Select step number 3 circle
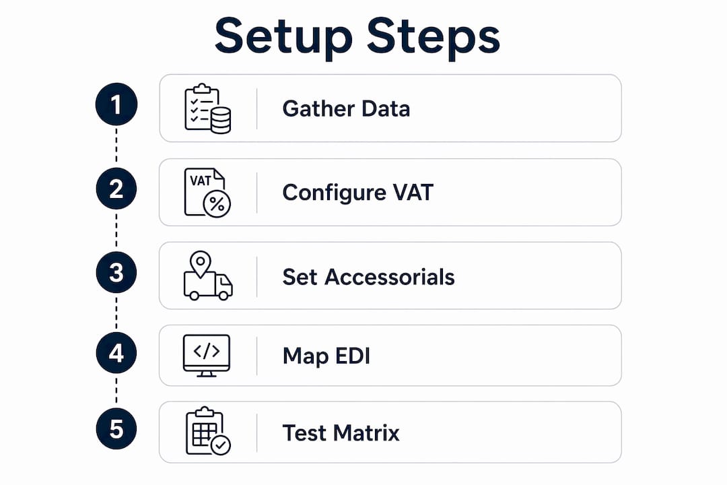 click(116, 272)
